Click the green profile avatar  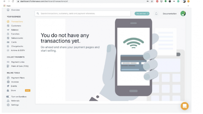pos(183,13)
